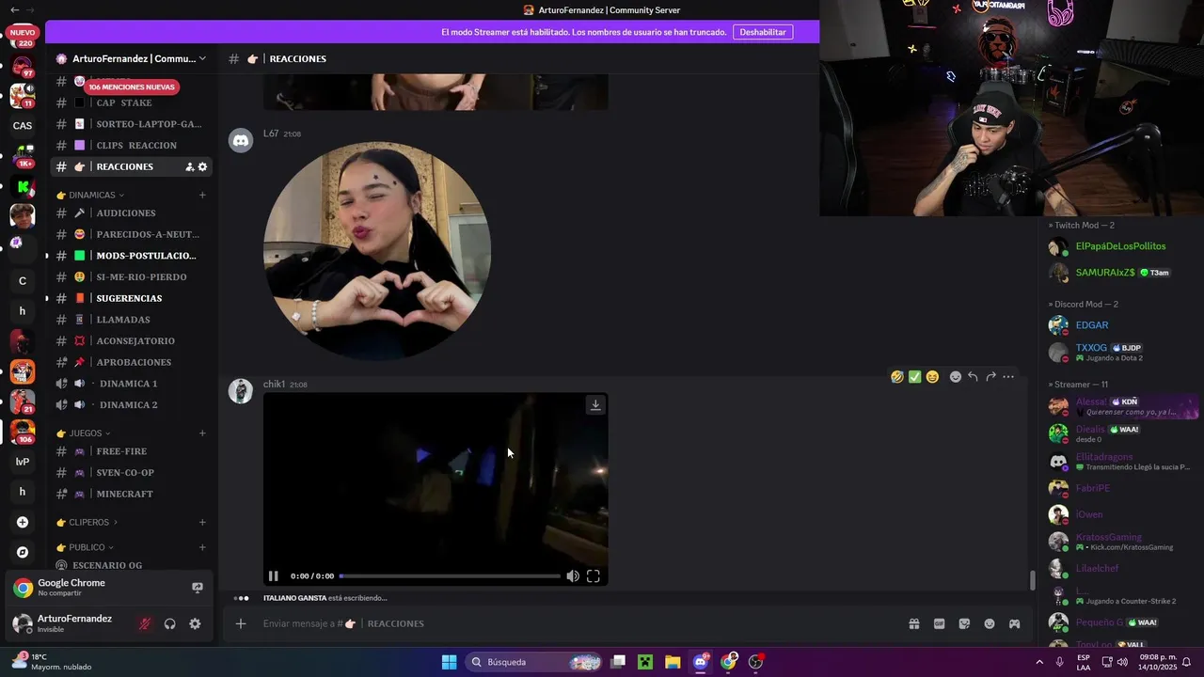Join the DINAMICA 2 voice channel
This screenshot has height=677, width=1204.
click(x=131, y=405)
